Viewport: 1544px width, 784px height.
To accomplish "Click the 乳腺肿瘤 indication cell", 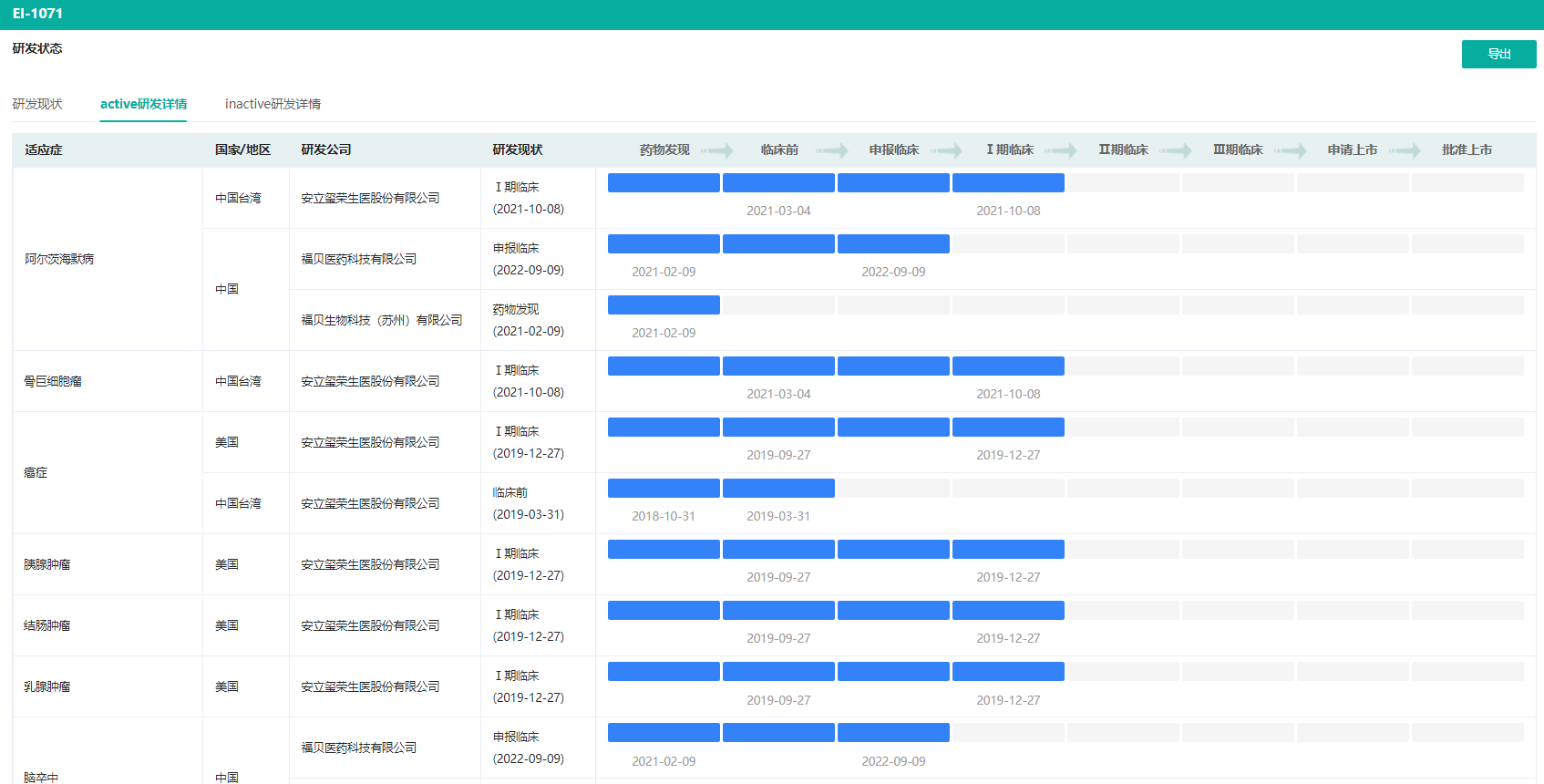I will (47, 686).
